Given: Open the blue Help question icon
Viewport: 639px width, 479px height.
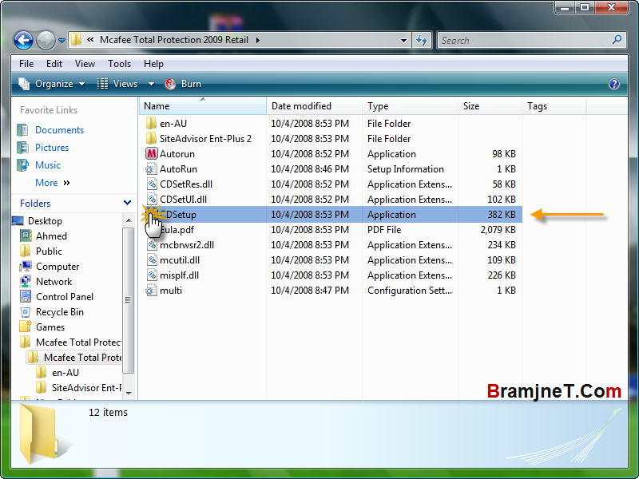Looking at the screenshot, I should coord(613,84).
